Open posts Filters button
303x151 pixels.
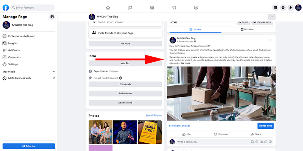click(x=244, y=22)
